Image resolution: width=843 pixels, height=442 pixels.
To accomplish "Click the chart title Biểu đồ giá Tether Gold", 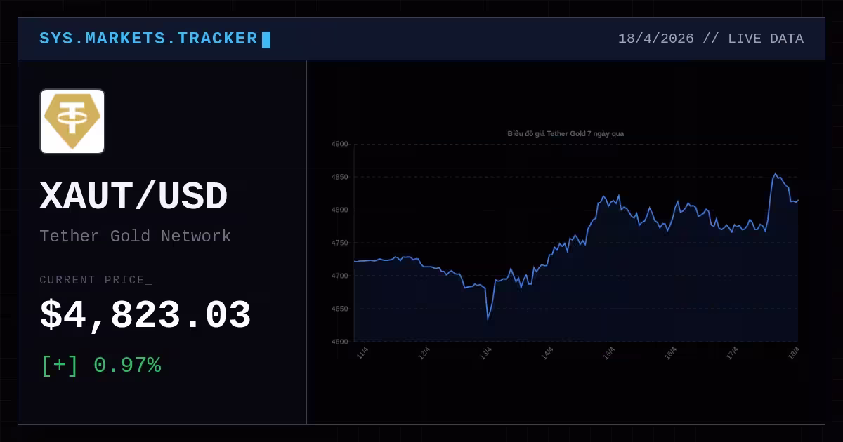I will (x=566, y=133).
